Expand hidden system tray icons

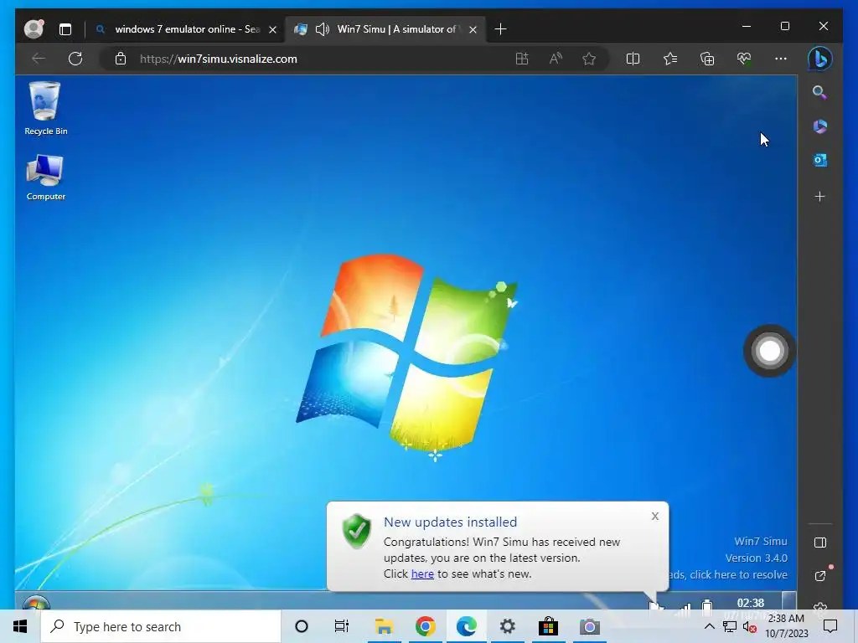click(709, 626)
